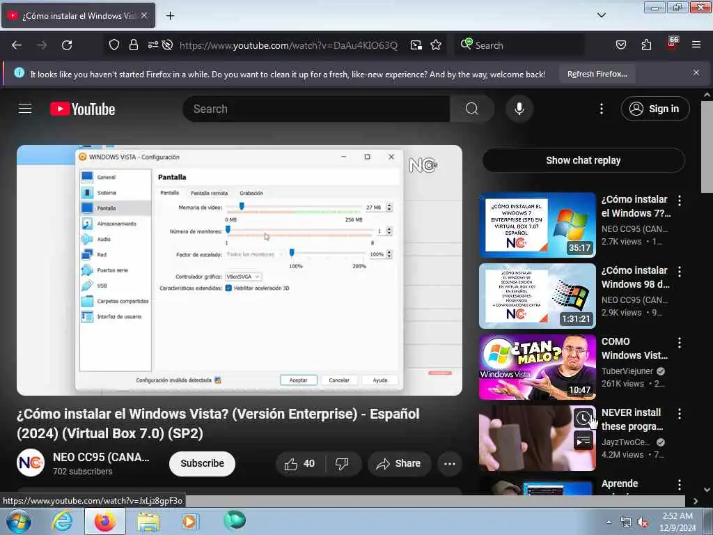Click the horizontal scrollbar right arrow
The width and height of the screenshot is (713, 535).
[696, 501]
